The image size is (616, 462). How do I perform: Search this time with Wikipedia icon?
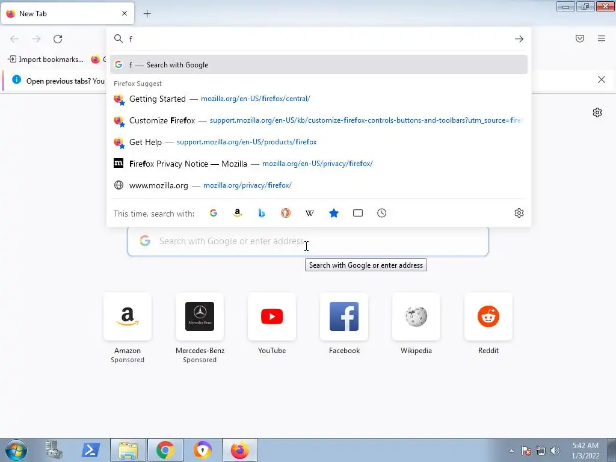310,213
